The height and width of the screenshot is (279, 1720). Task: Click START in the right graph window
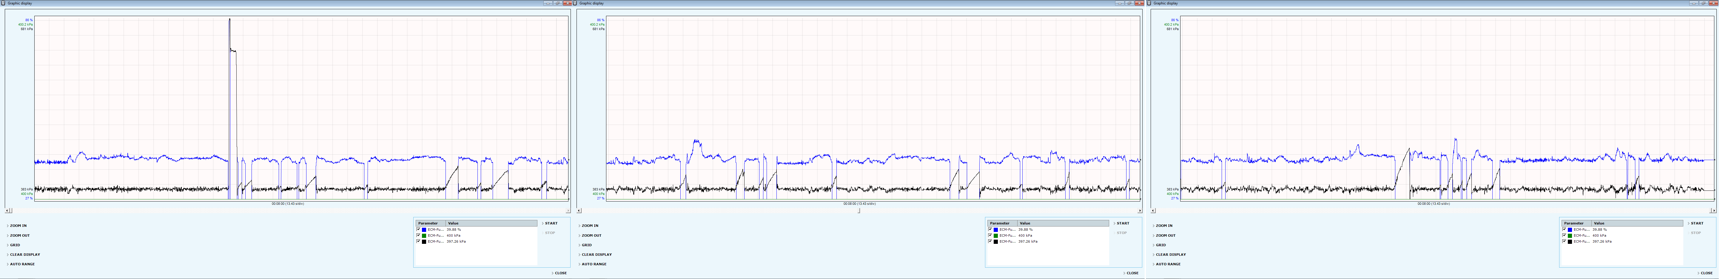tap(1697, 224)
